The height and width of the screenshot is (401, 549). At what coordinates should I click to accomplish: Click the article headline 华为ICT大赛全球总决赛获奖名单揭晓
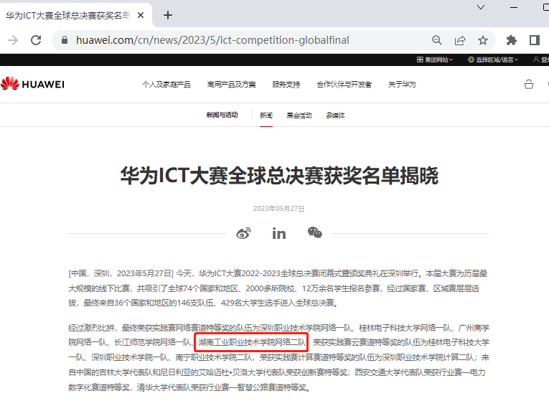click(279, 176)
